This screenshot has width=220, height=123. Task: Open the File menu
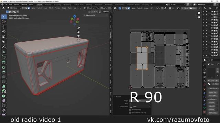point(6,4)
